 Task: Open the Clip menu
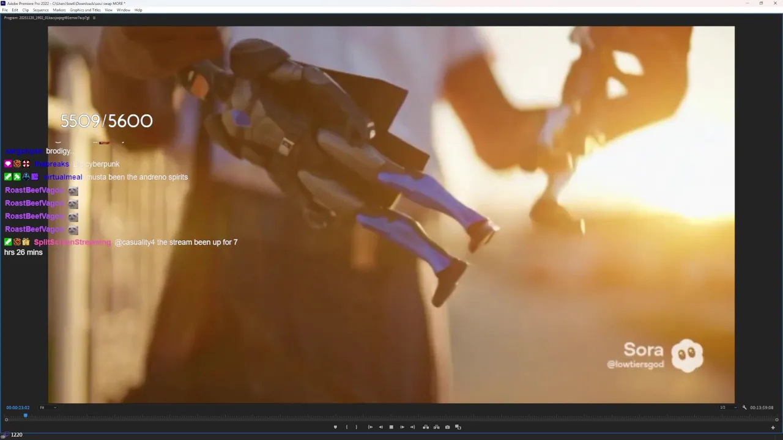point(25,10)
